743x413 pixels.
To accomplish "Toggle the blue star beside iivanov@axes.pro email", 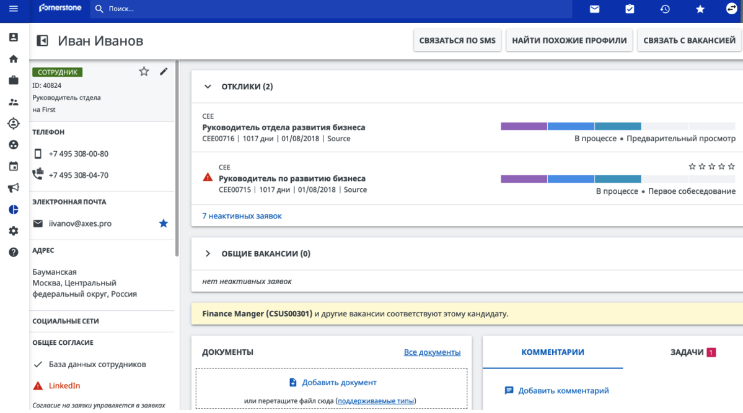I will [x=163, y=224].
